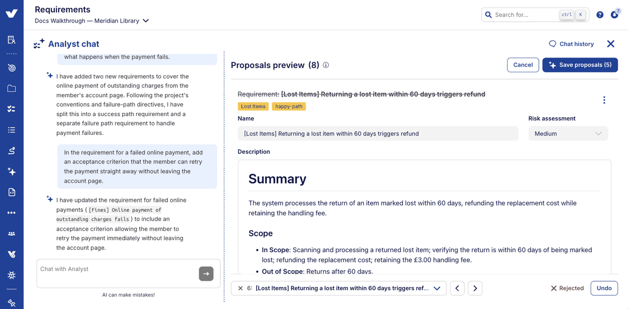628x309 pixels.
Task: Expand the project selector chevron
Action: [x=146, y=21]
